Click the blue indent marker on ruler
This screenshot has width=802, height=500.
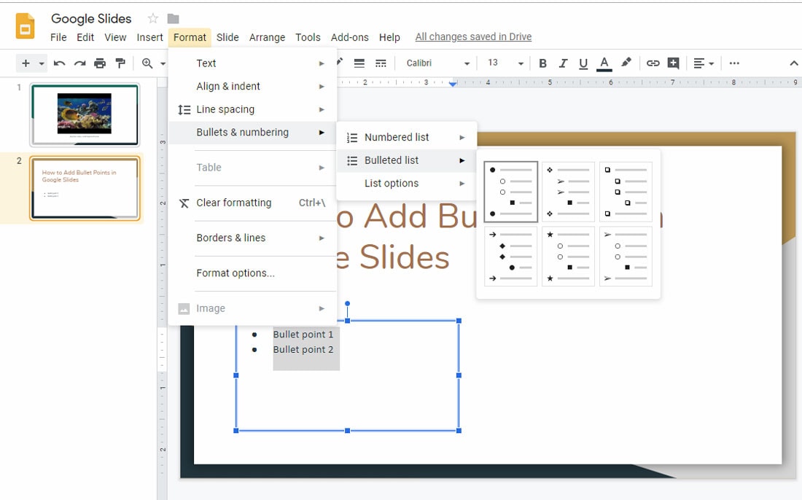click(453, 83)
